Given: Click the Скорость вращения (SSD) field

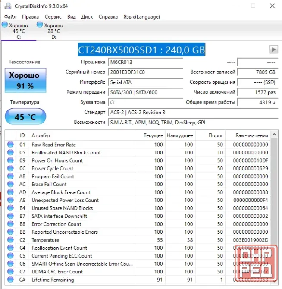Looking at the screenshot, I should (x=257, y=82).
